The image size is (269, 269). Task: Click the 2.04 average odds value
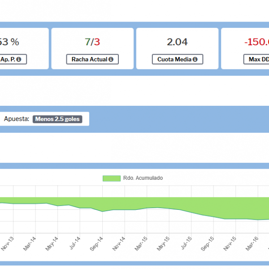pyautogui.click(x=177, y=42)
